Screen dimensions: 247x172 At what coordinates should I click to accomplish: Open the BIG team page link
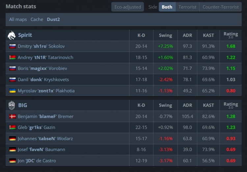(x=23, y=105)
